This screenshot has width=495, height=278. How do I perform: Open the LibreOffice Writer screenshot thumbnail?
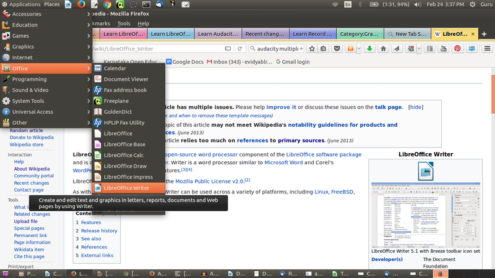click(426, 214)
